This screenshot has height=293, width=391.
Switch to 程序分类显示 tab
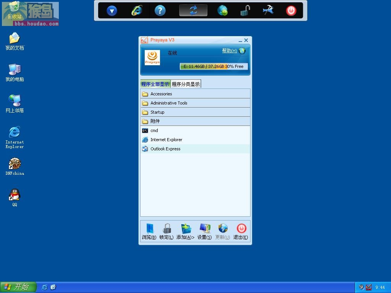pos(186,84)
